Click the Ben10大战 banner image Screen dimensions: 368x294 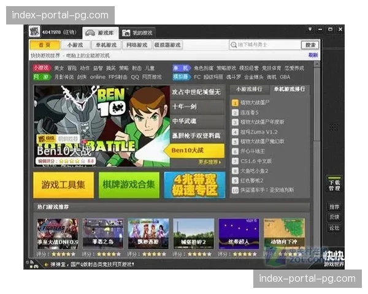pyautogui.click(x=102, y=126)
